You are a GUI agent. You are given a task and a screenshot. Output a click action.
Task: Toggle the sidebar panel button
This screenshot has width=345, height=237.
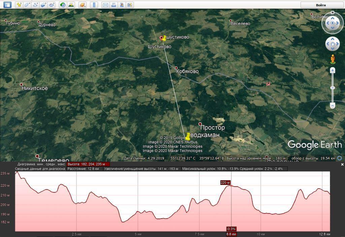[7, 5]
